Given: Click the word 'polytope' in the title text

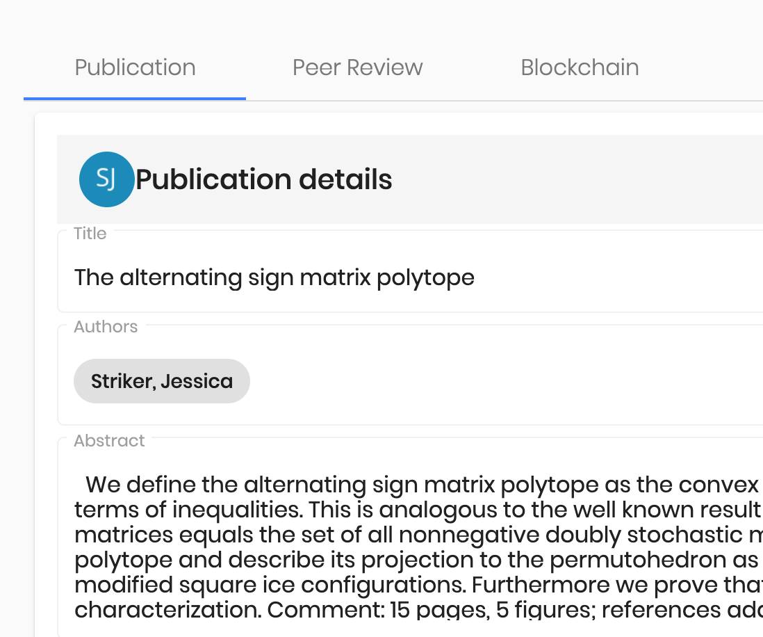Looking at the screenshot, I should click(425, 278).
